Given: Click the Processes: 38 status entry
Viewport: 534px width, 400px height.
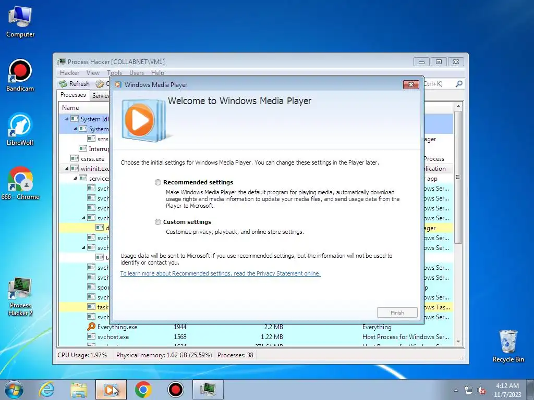Looking at the screenshot, I should pyautogui.click(x=235, y=355).
